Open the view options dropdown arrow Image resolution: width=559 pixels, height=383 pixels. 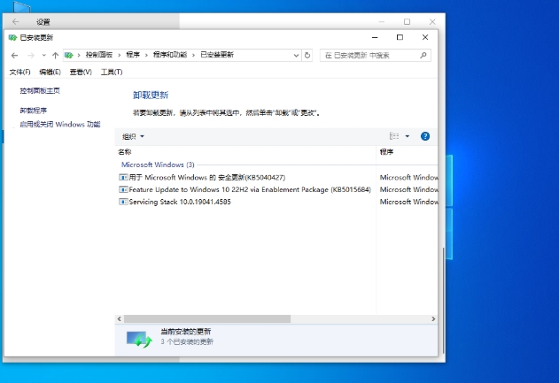pos(408,136)
